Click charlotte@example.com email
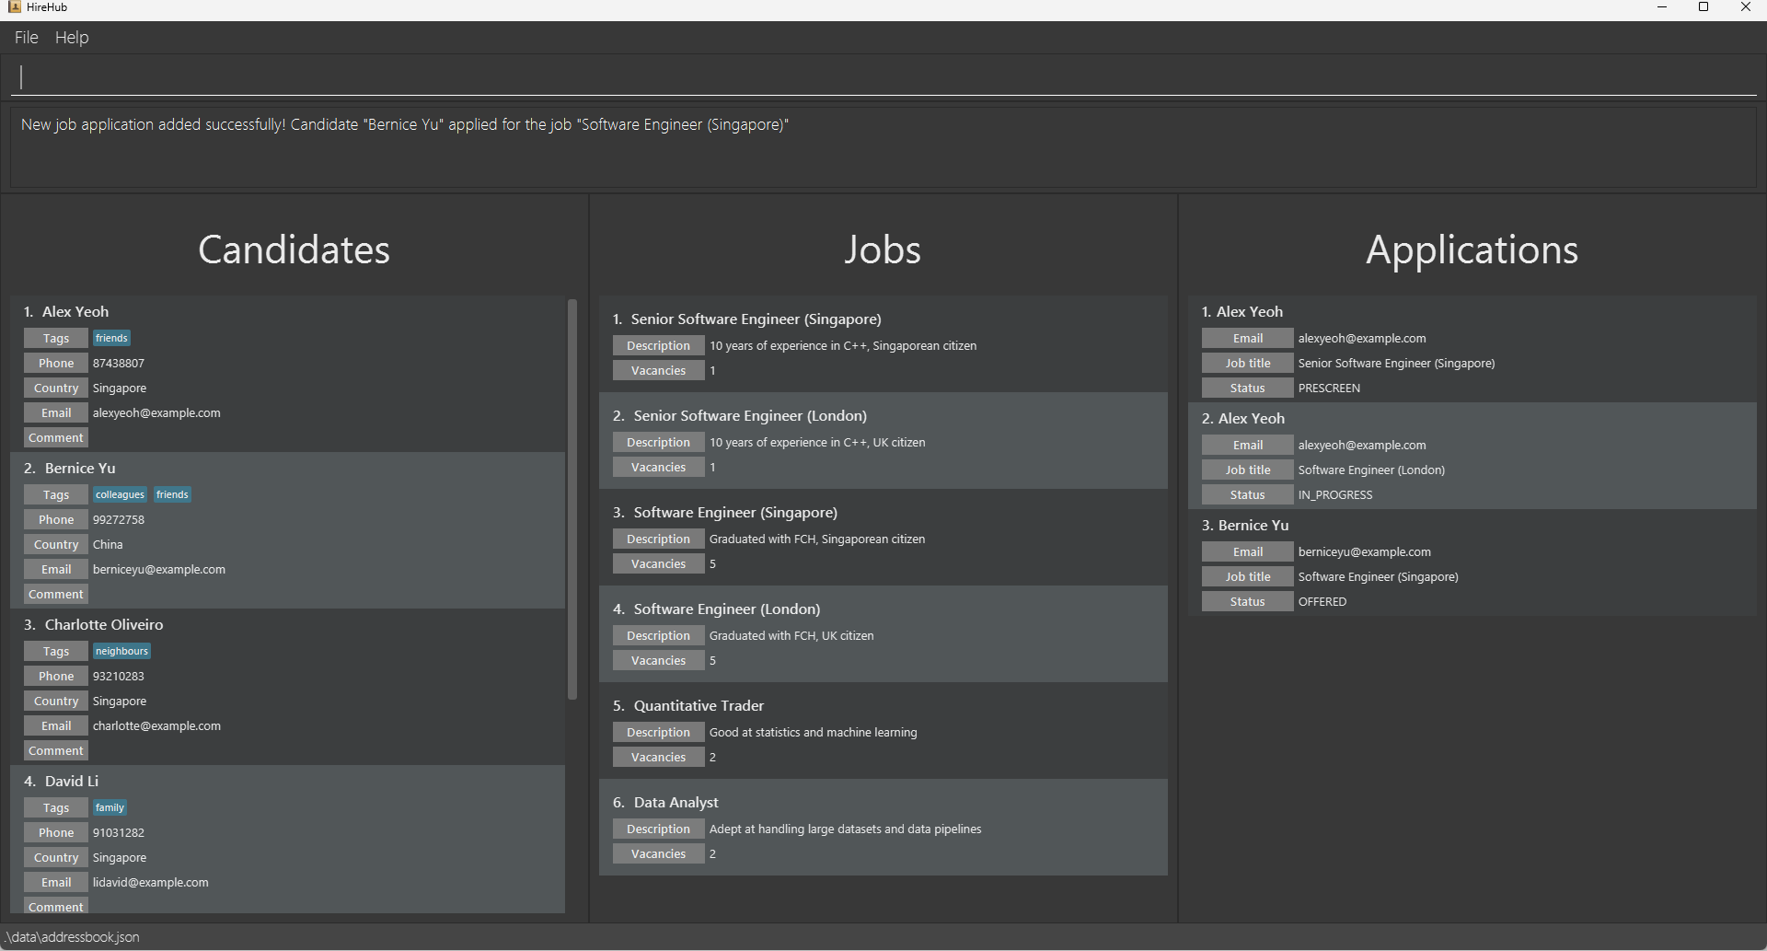 pyautogui.click(x=156, y=726)
